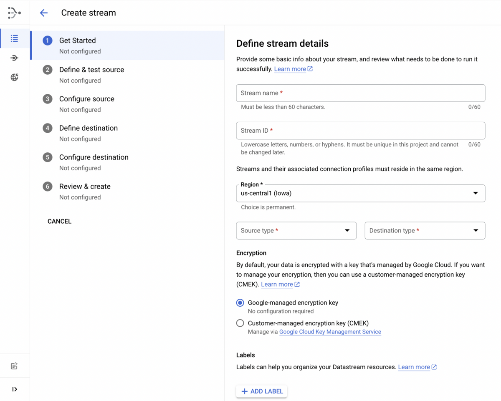
Task: Click the ADD LABEL button
Action: (262, 391)
